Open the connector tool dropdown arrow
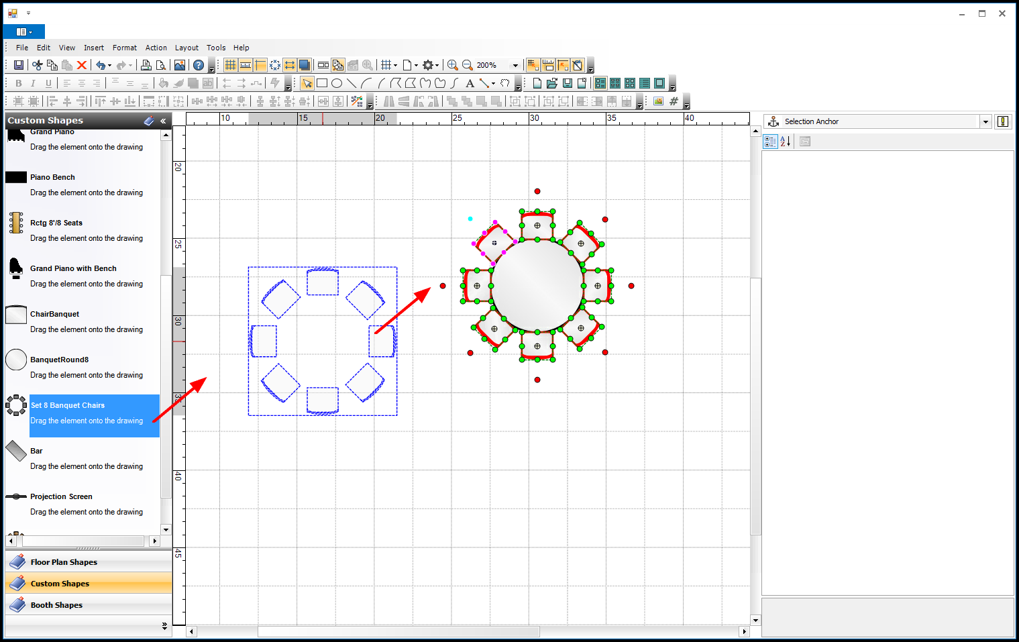The height and width of the screenshot is (642, 1019). [493, 83]
